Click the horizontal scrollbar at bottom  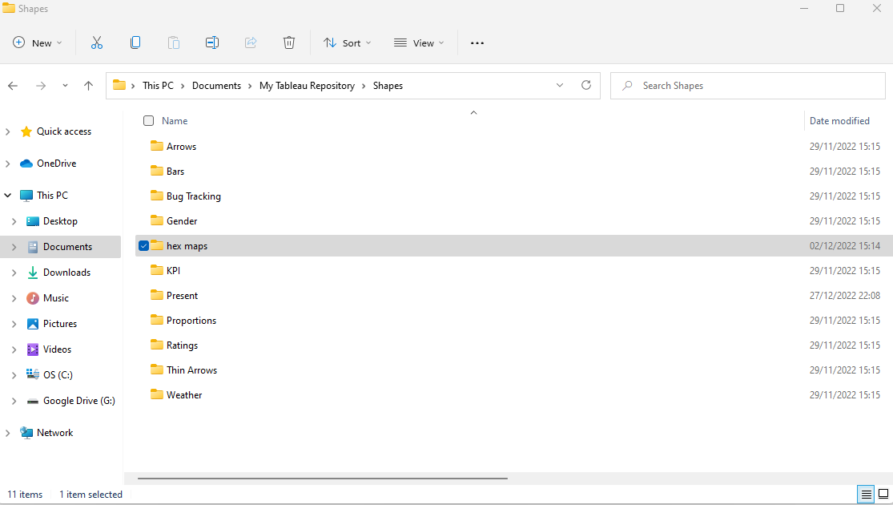coord(322,479)
